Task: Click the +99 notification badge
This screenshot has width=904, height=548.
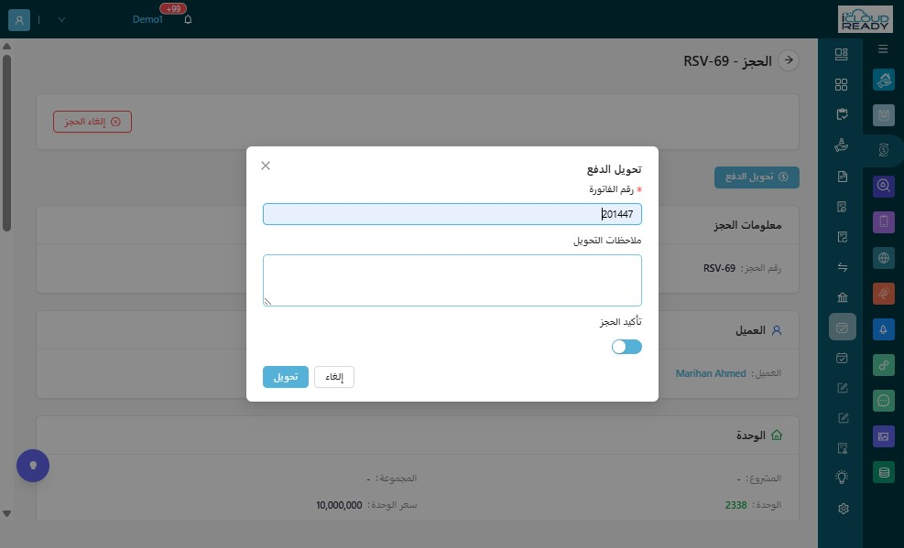Action: (x=173, y=8)
